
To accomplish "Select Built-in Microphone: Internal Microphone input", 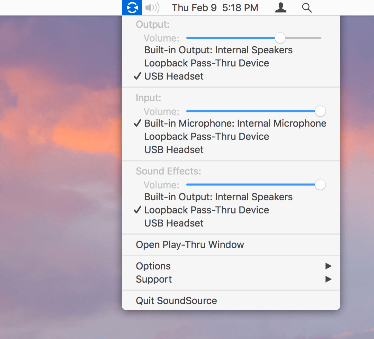I will point(231,123).
